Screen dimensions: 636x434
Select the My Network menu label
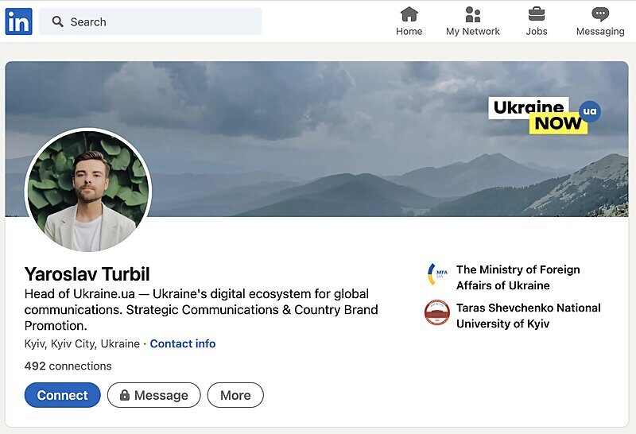(x=473, y=31)
